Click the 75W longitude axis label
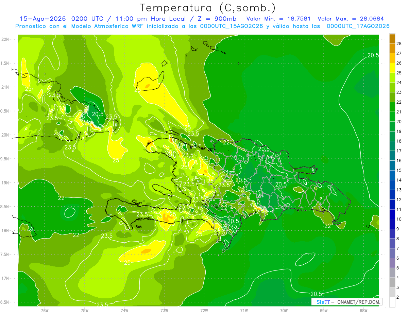 click(x=85, y=310)
